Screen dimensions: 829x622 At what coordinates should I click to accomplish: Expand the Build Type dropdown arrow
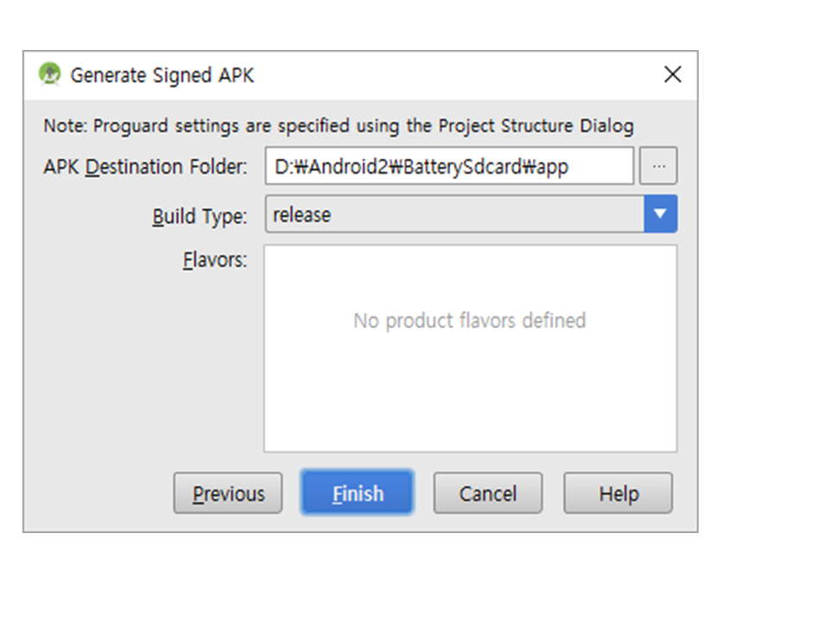pyautogui.click(x=661, y=214)
